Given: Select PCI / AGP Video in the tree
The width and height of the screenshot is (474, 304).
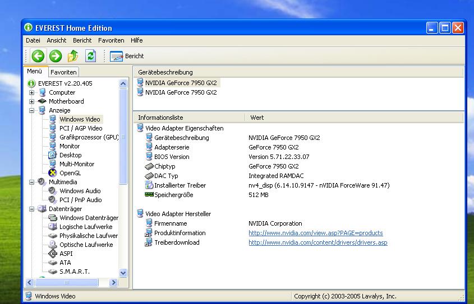Looking at the screenshot, I should point(81,128).
